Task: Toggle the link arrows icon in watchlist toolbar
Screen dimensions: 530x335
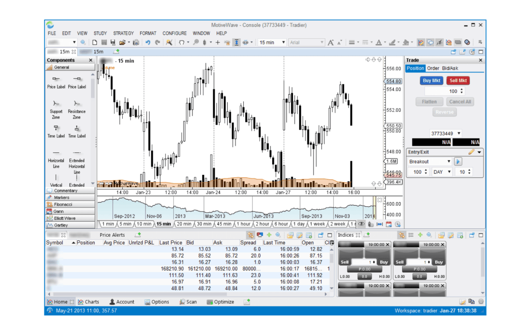Action: pos(251,235)
